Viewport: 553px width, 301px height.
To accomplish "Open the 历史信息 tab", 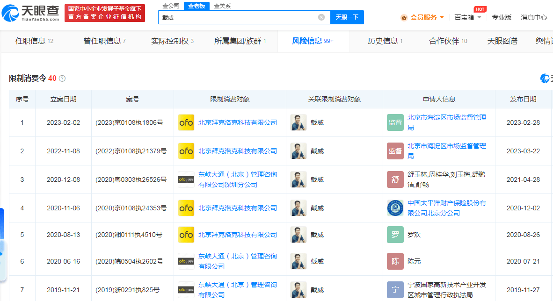I will 385,41.
